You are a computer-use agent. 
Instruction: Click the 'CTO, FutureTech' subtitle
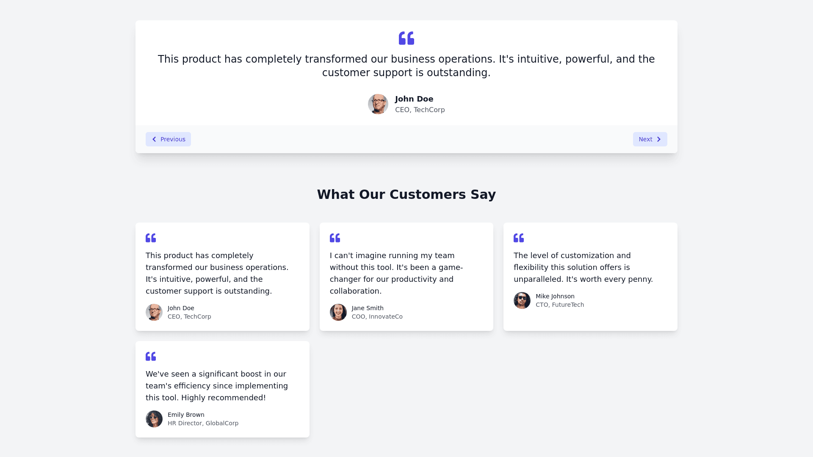(x=560, y=305)
